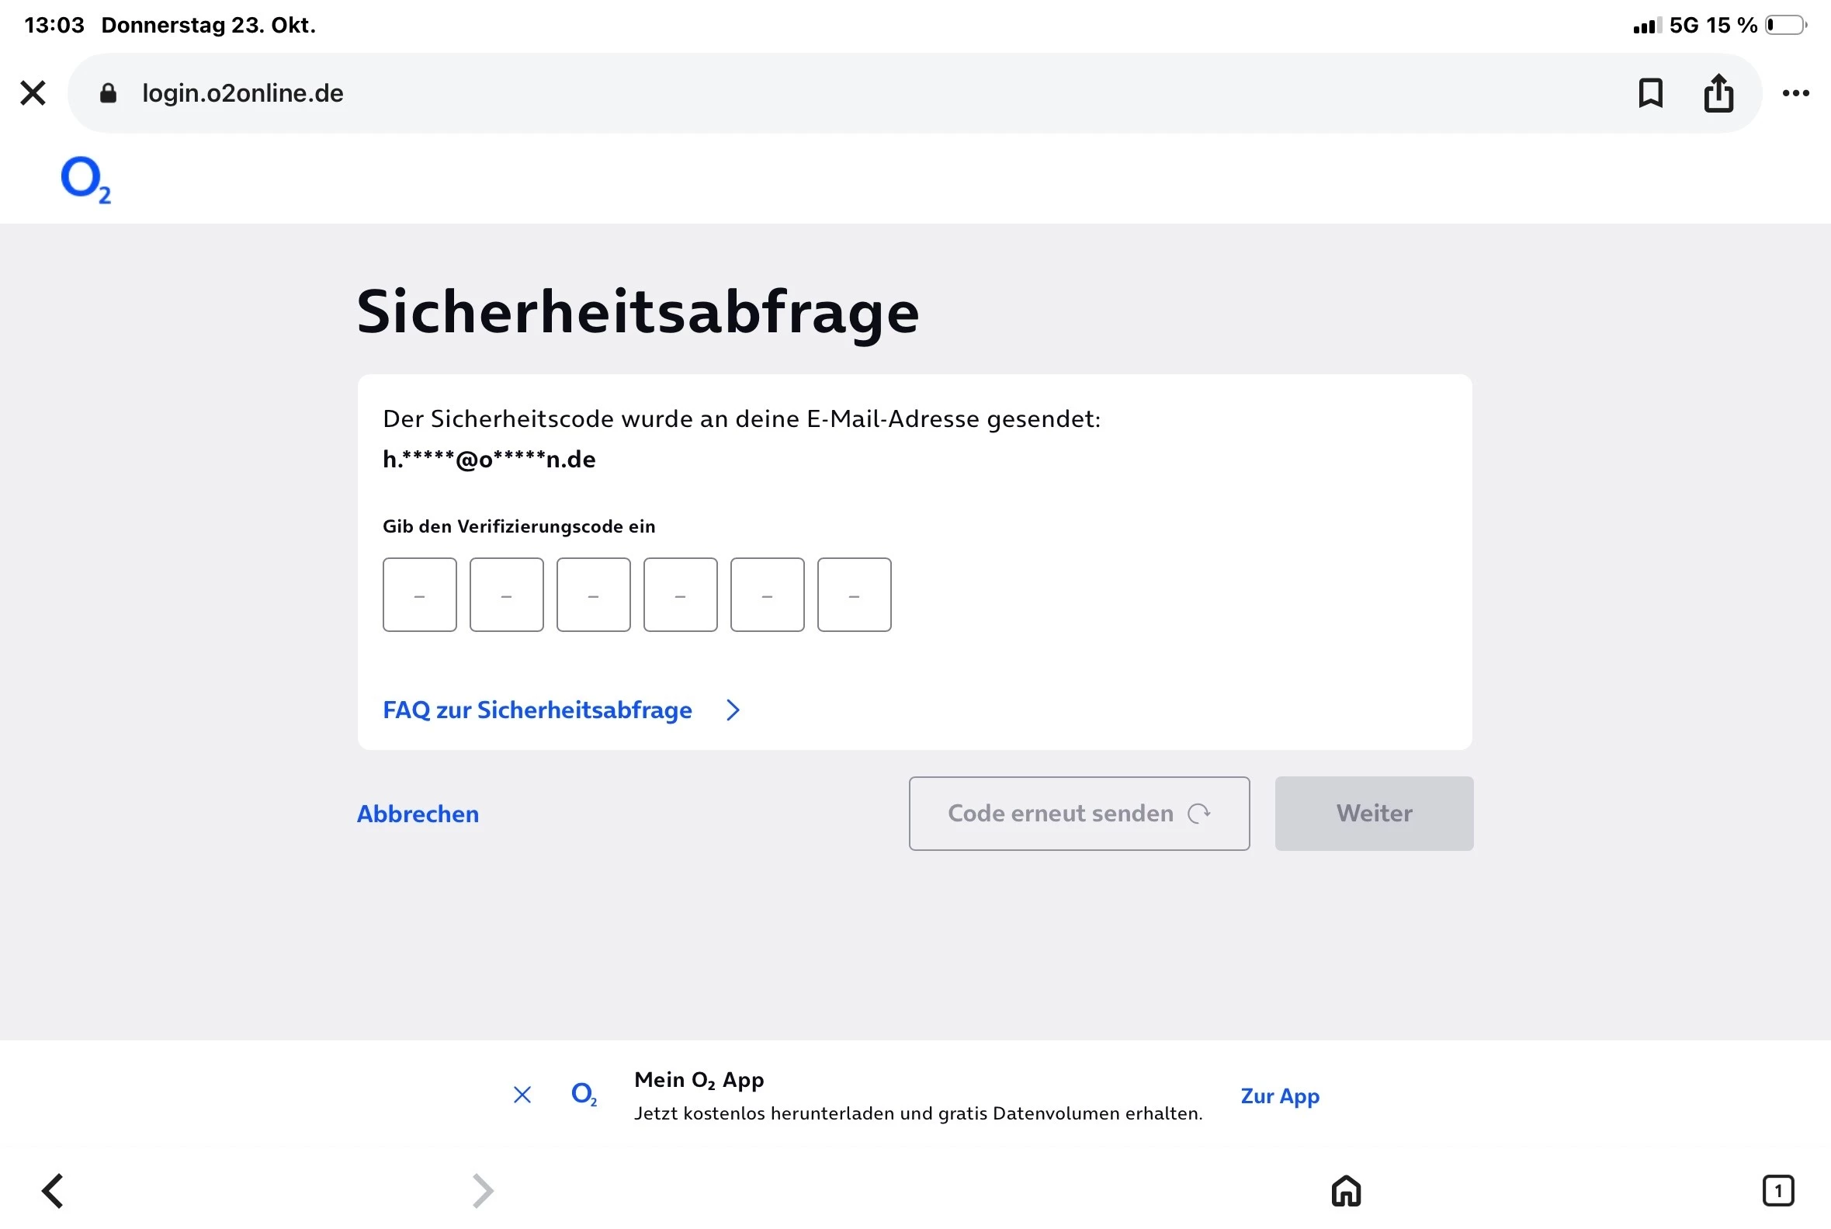Select the third verification code box
This screenshot has width=1831, height=1229.
pyautogui.click(x=593, y=595)
